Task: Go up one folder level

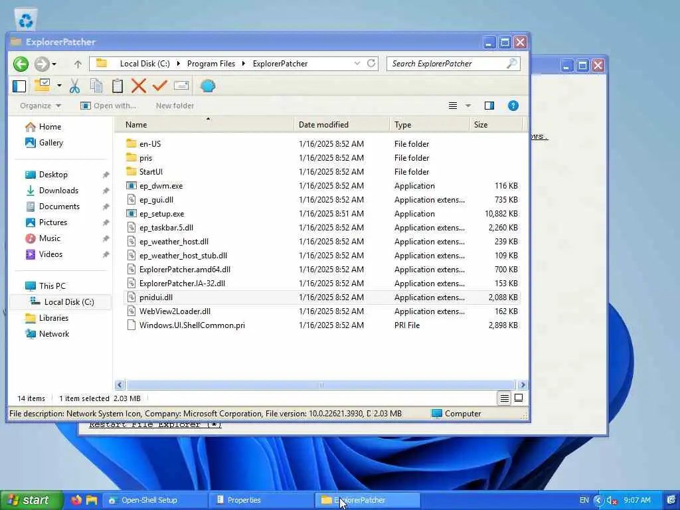Action: pos(78,64)
